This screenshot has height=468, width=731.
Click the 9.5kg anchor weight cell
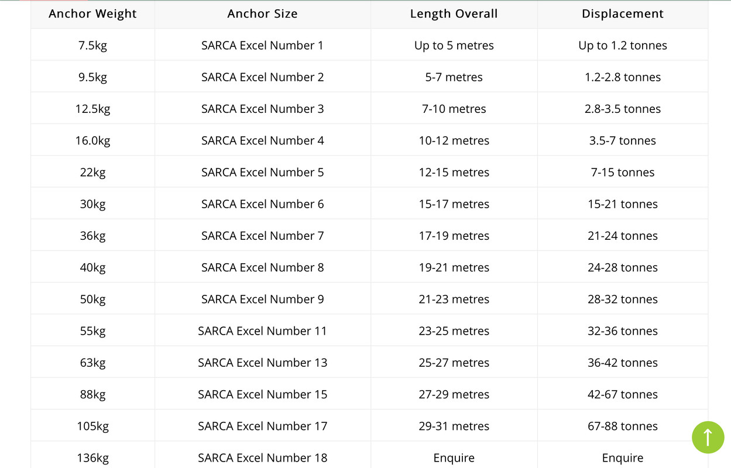[92, 77]
